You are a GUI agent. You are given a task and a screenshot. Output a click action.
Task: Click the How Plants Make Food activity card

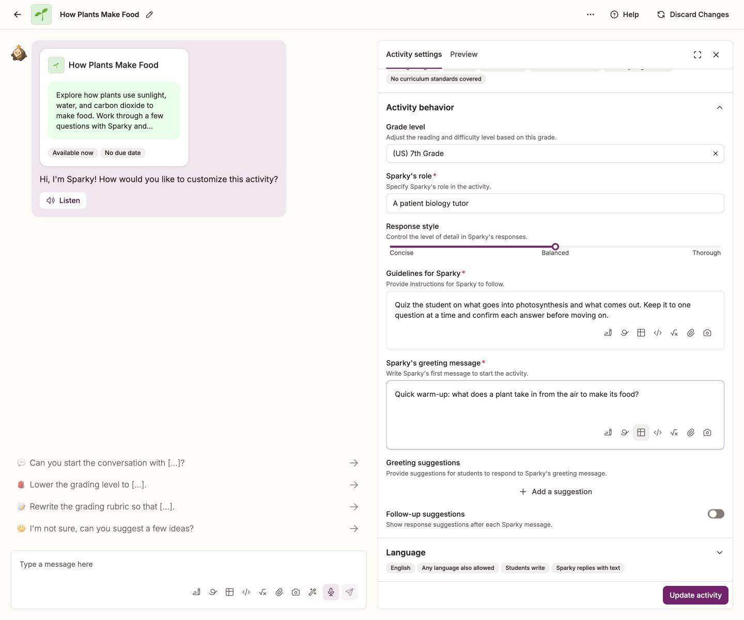pyautogui.click(x=114, y=107)
